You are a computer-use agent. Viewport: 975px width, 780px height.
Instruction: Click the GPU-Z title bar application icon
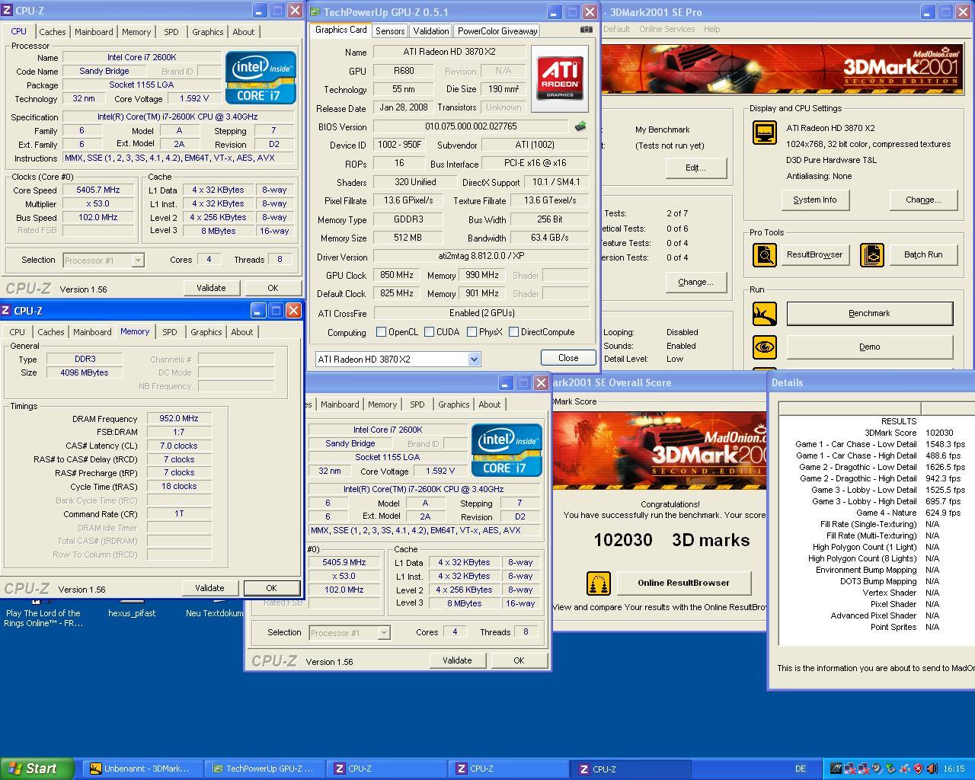[315, 12]
